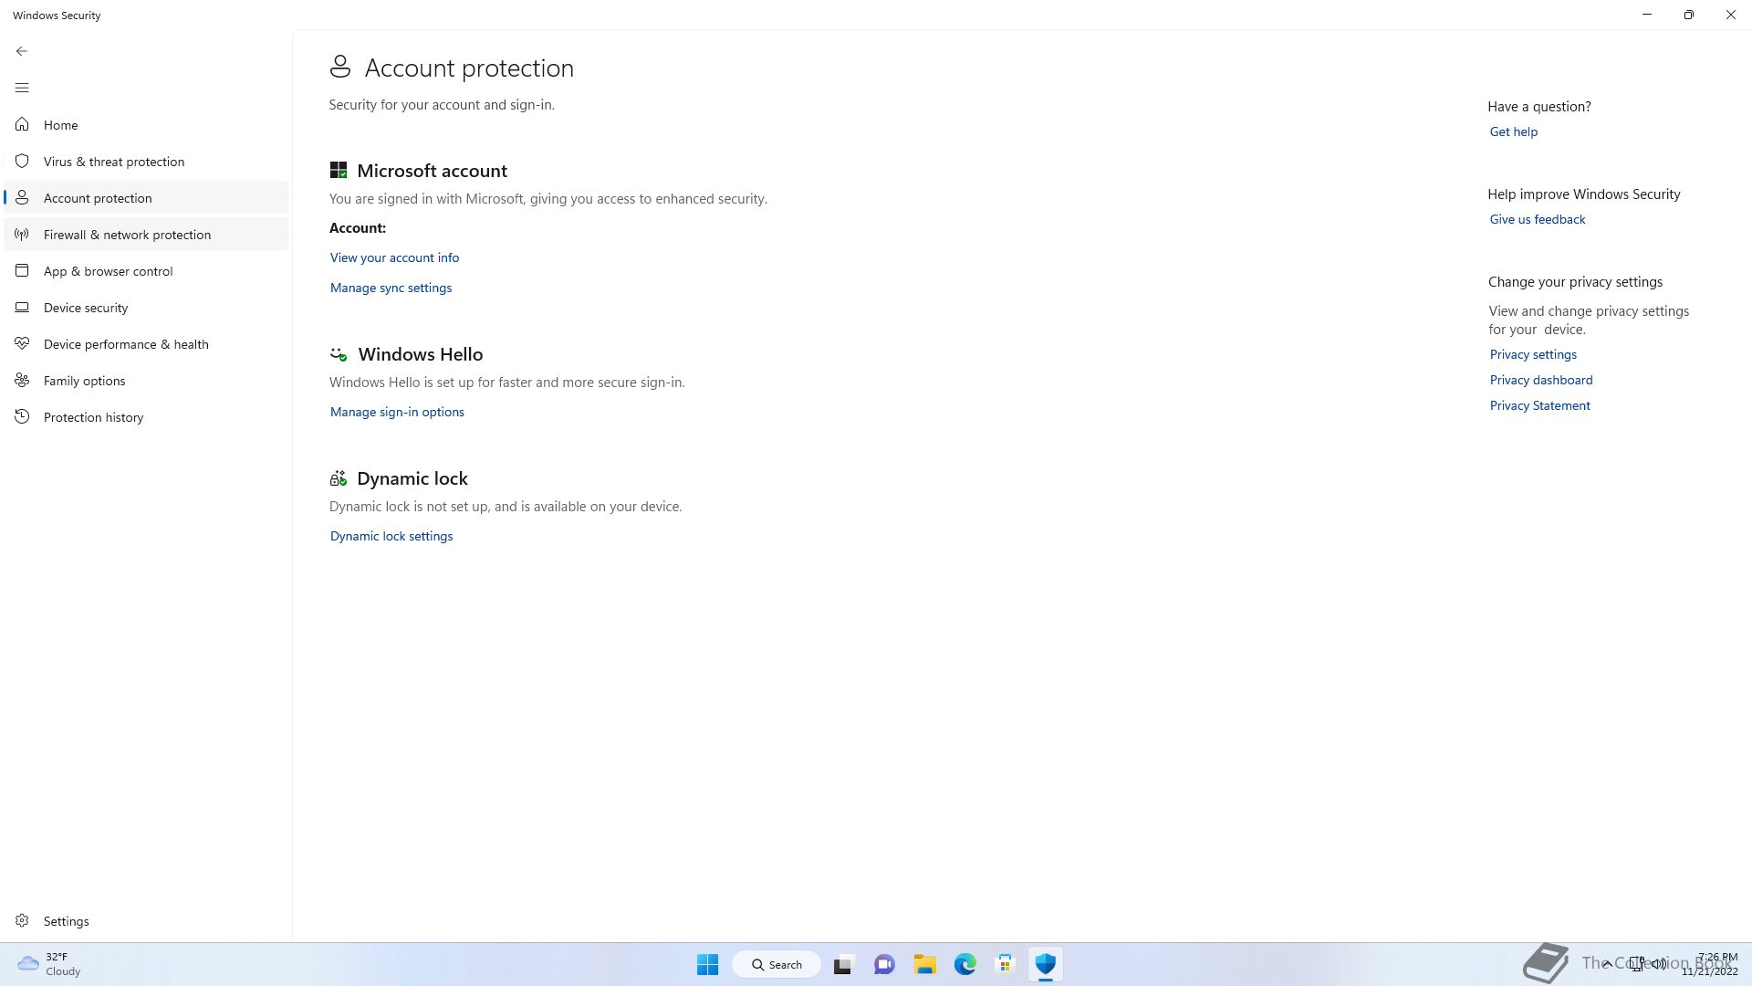Click the Get help link
Viewport: 1752px width, 986px height.
click(1514, 131)
